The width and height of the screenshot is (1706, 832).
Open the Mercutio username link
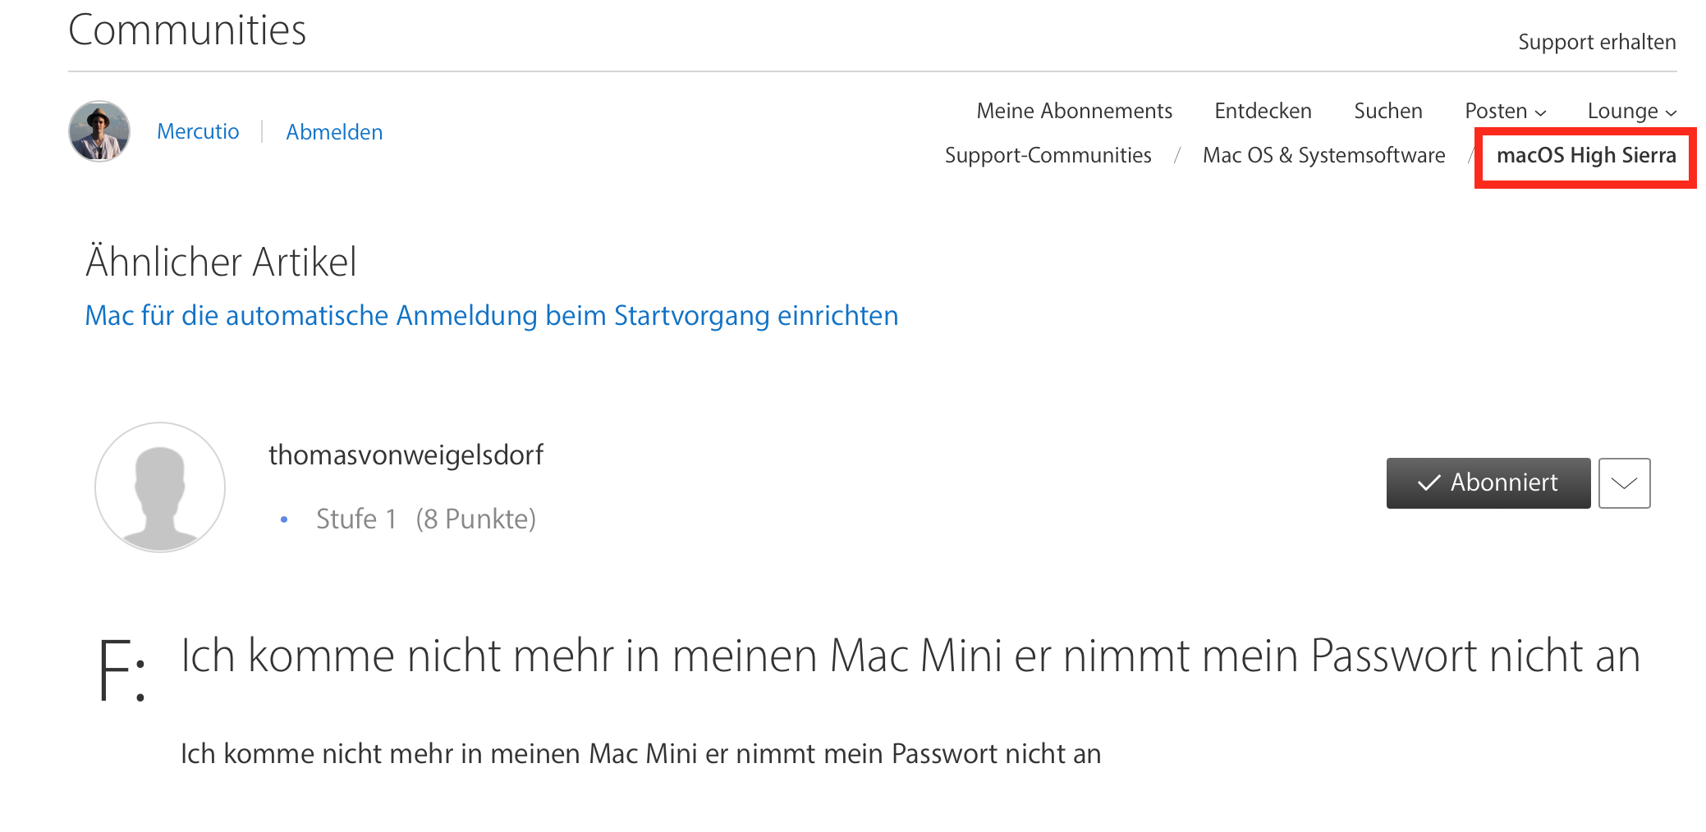[198, 132]
